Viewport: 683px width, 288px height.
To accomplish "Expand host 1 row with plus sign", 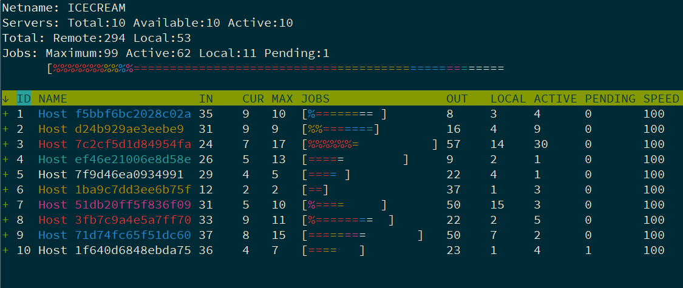I will 5,114.
